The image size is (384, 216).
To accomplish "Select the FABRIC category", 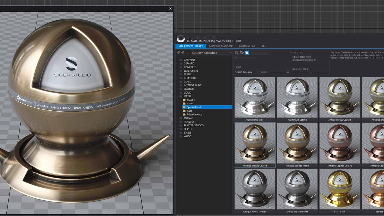I will tap(187, 74).
